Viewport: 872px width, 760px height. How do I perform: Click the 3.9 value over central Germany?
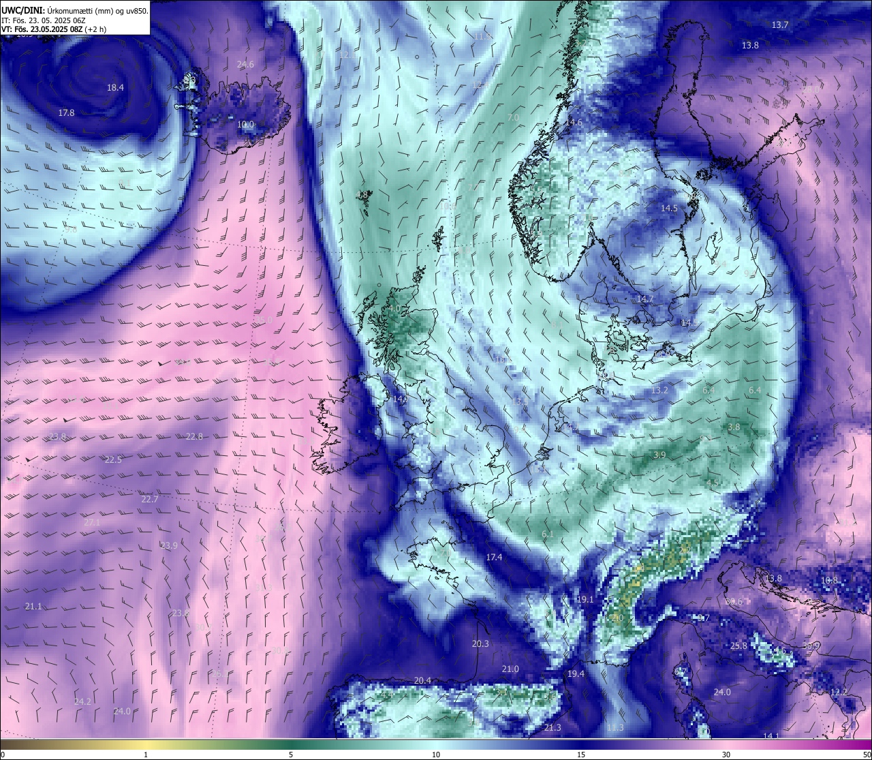tap(659, 455)
